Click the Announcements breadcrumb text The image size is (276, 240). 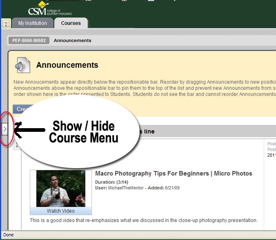click(x=73, y=40)
